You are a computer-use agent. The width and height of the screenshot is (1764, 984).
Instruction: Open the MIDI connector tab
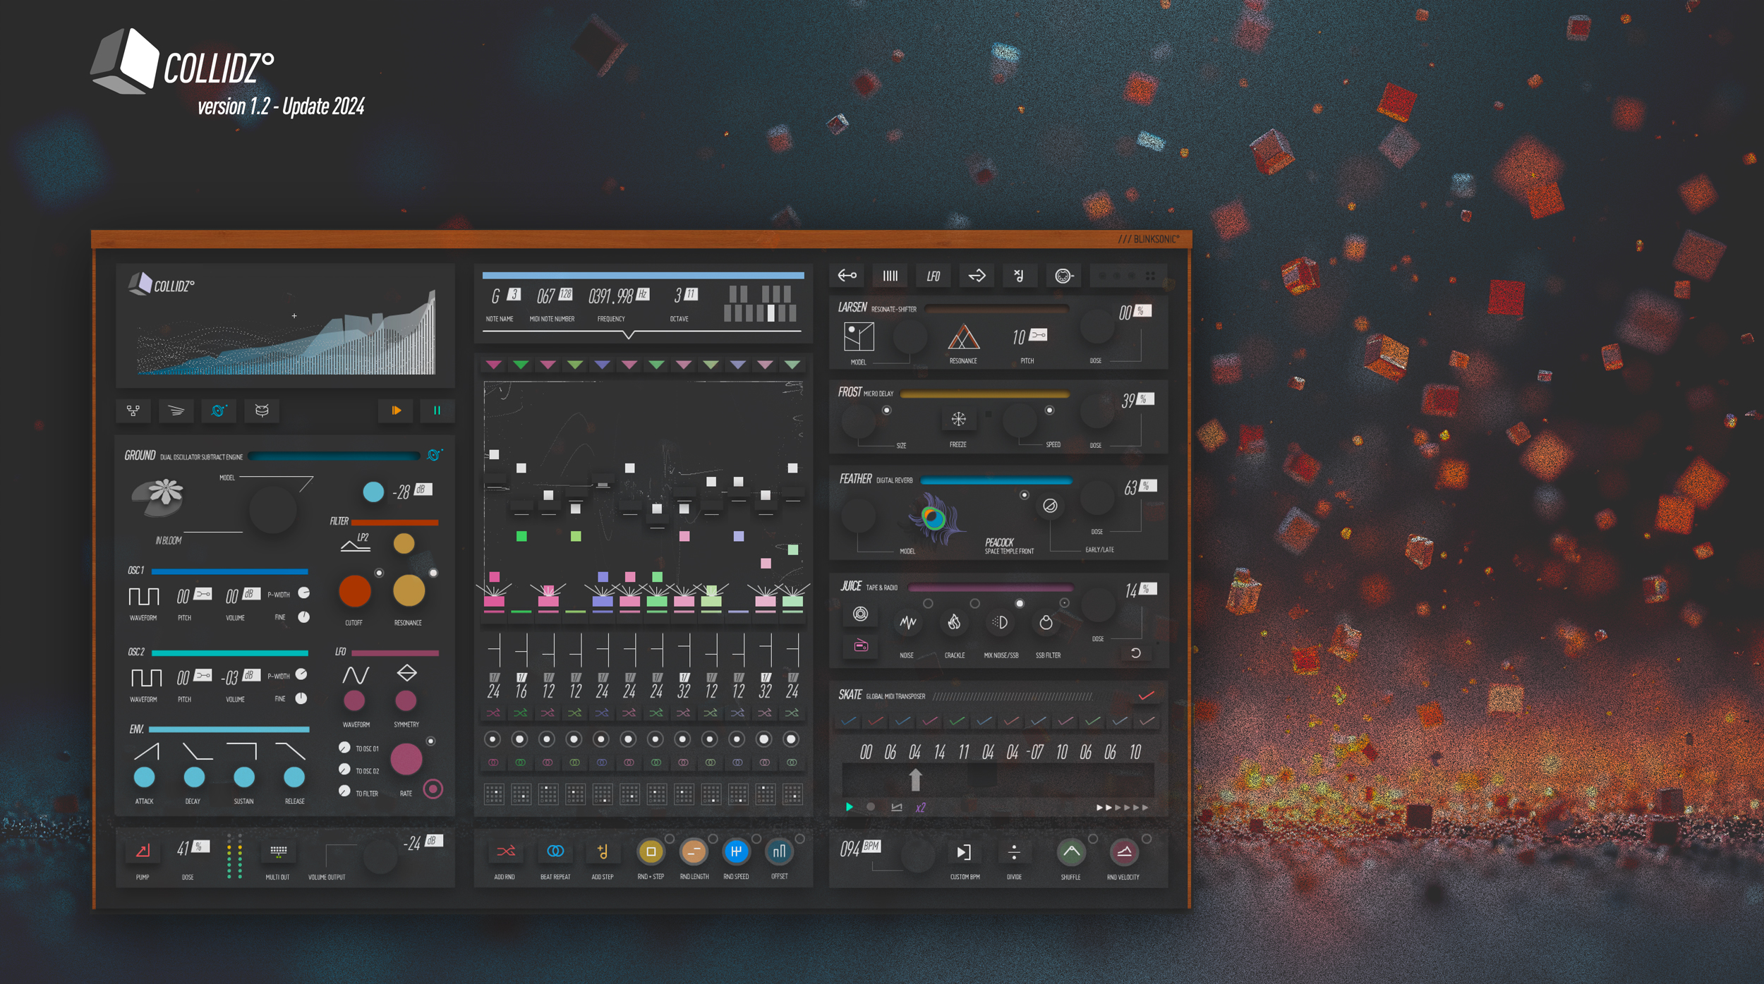pyautogui.click(x=1063, y=276)
